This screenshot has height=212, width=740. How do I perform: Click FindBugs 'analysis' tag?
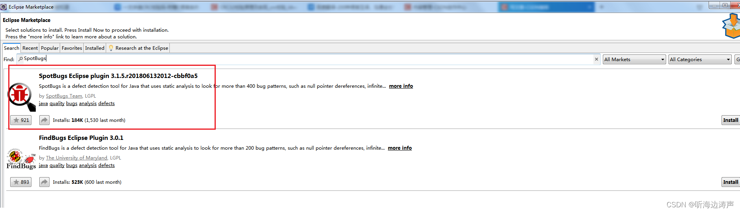pyautogui.click(x=88, y=165)
